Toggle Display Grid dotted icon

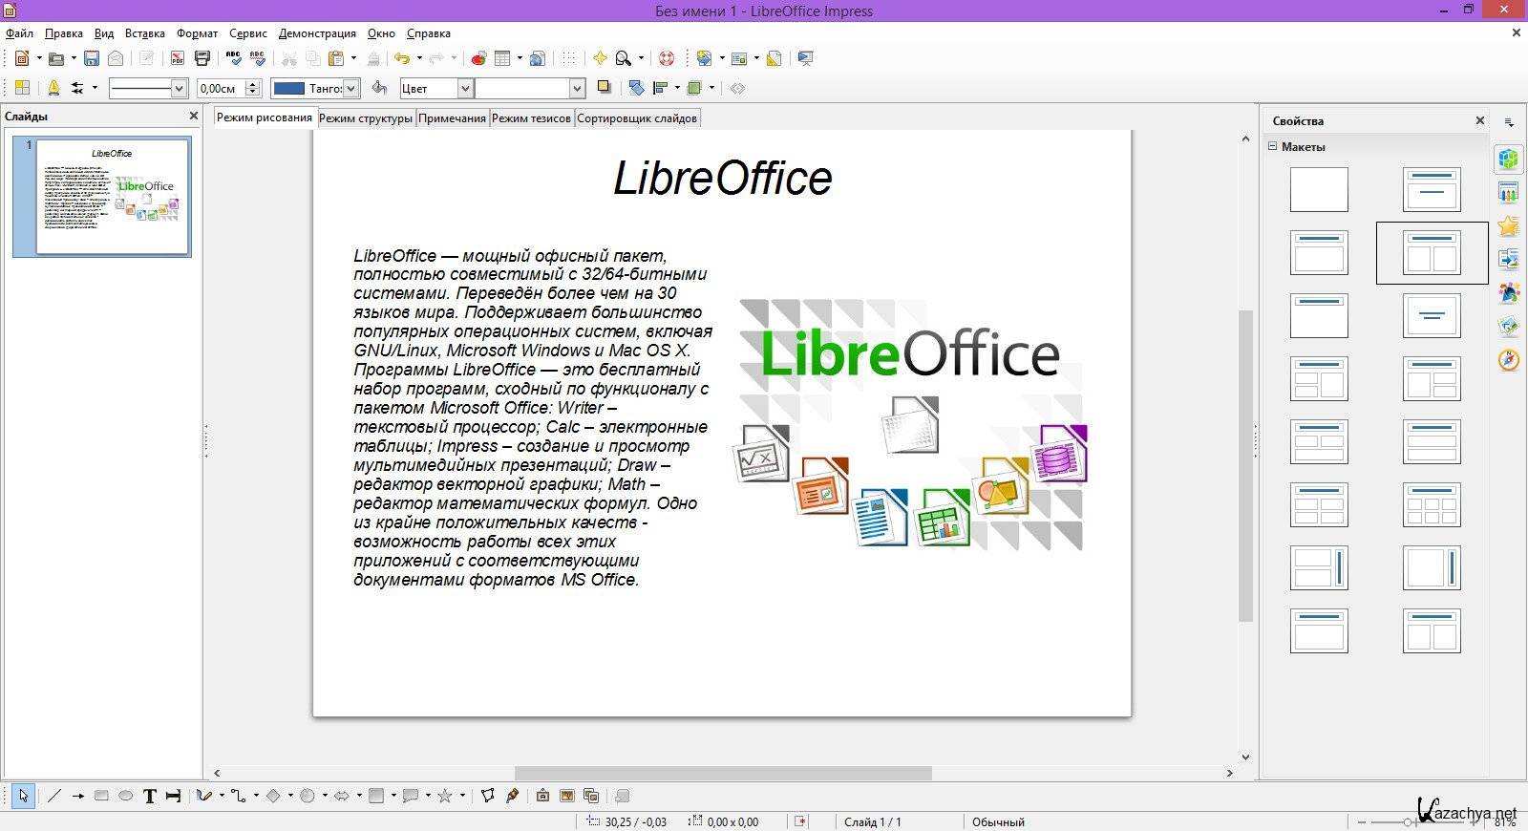coord(569,58)
